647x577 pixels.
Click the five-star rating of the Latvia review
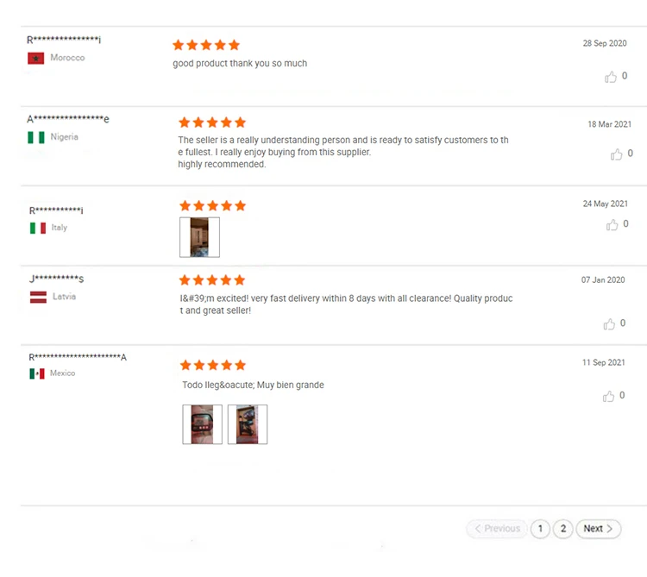pyautogui.click(x=212, y=280)
